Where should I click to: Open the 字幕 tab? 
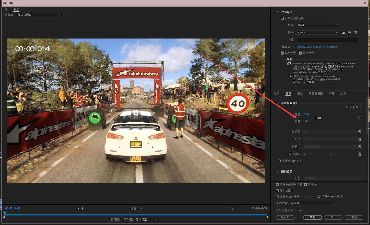[331, 94]
